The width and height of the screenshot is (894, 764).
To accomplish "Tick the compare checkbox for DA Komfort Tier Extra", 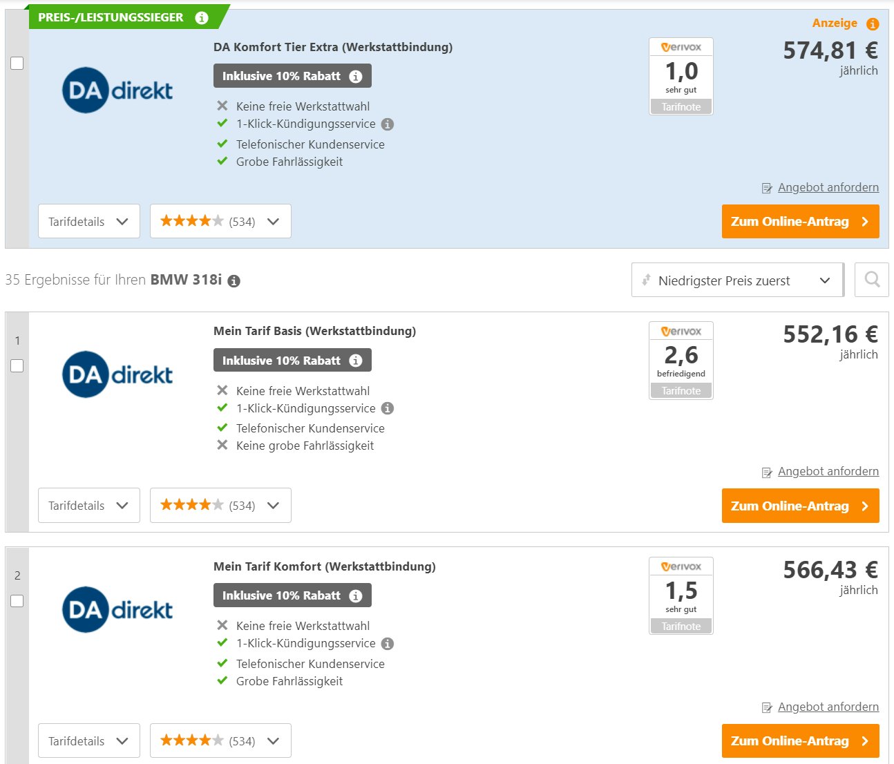I will pos(17,64).
